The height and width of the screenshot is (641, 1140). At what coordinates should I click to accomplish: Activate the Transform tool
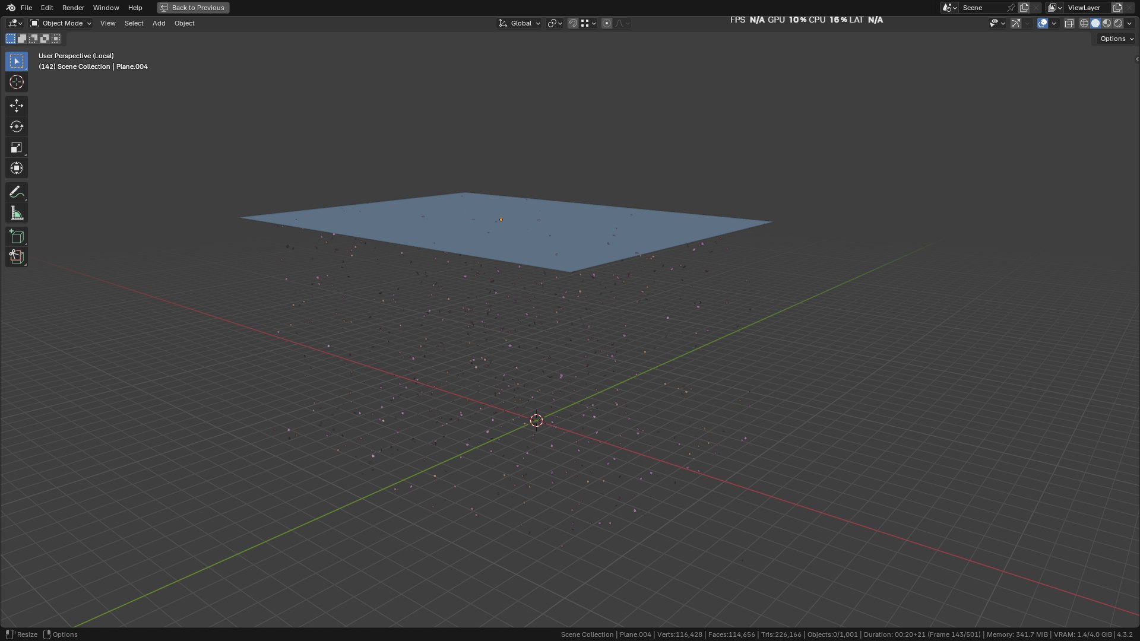point(17,168)
